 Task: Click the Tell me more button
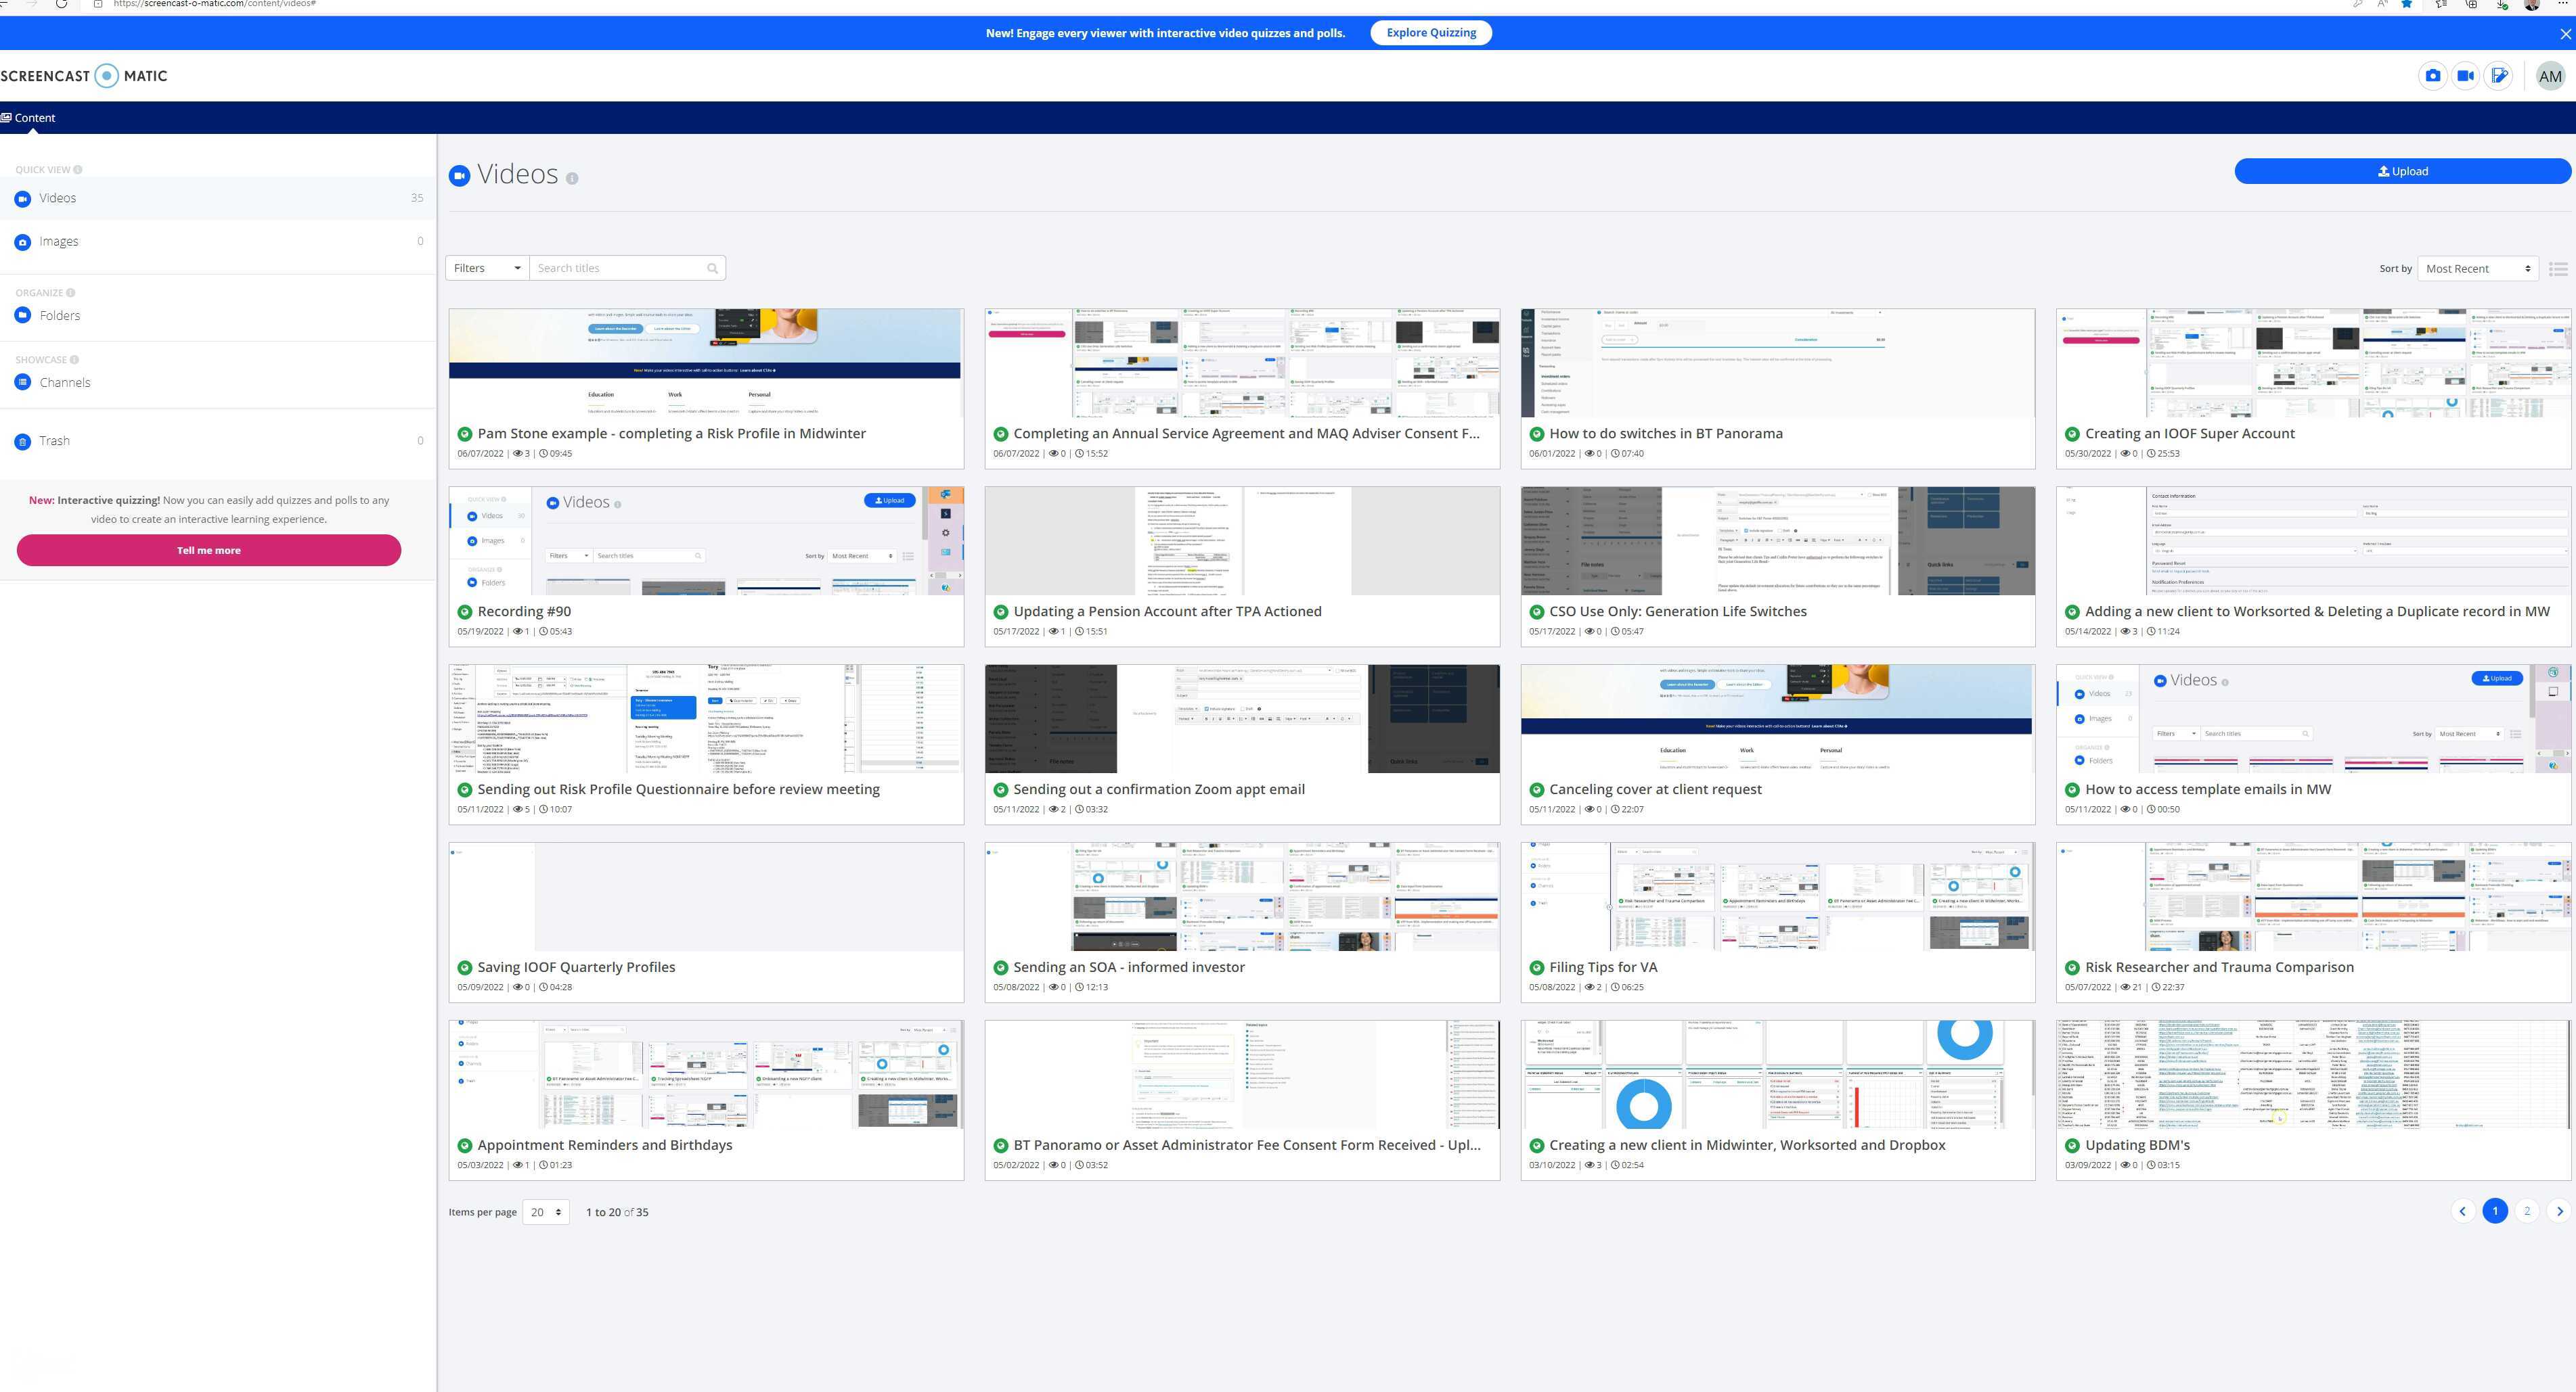(208, 551)
